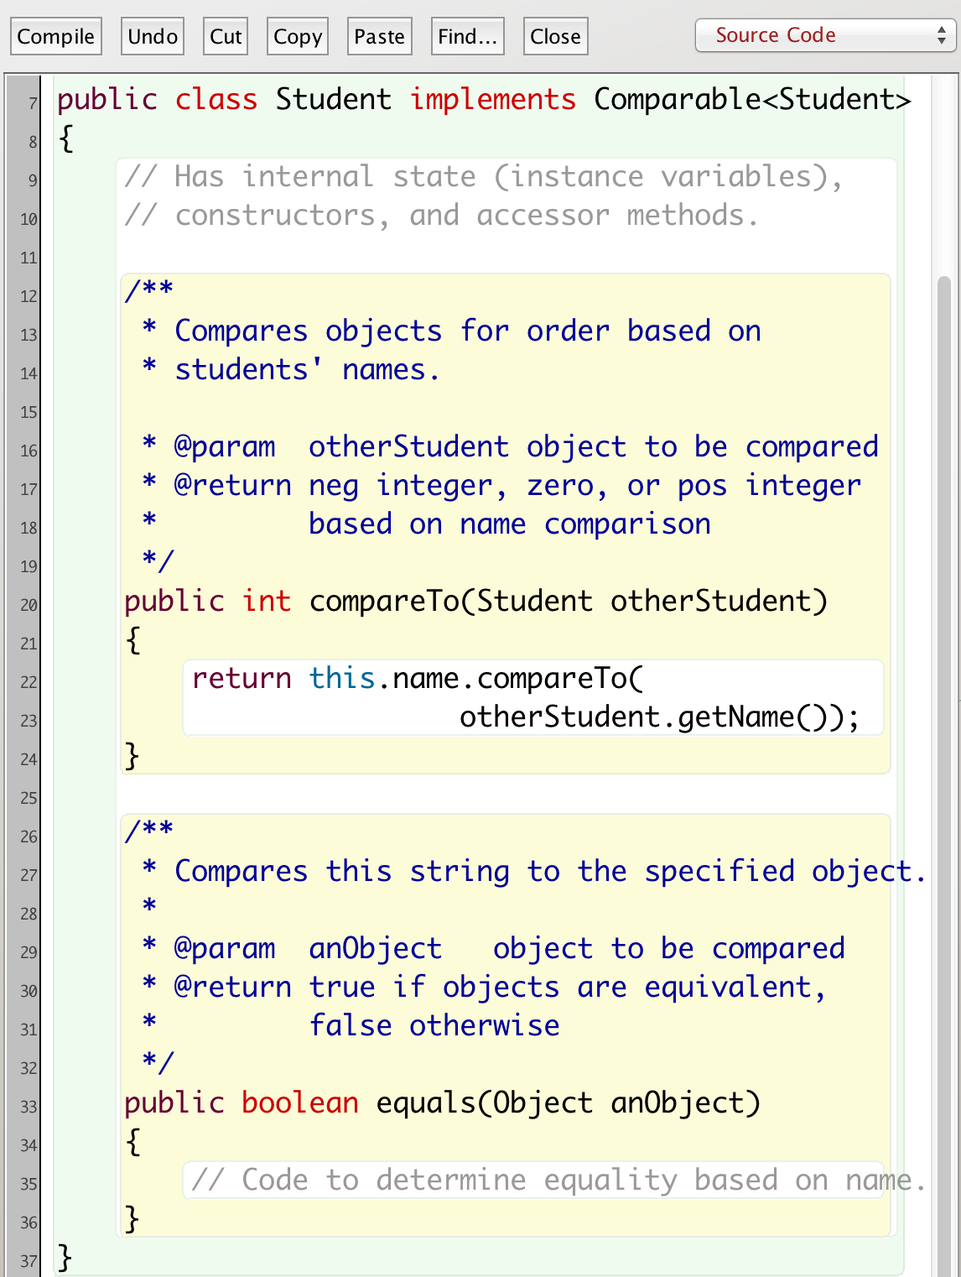Close the editor window
Viewport: 961px width, 1277px height.
555,36
